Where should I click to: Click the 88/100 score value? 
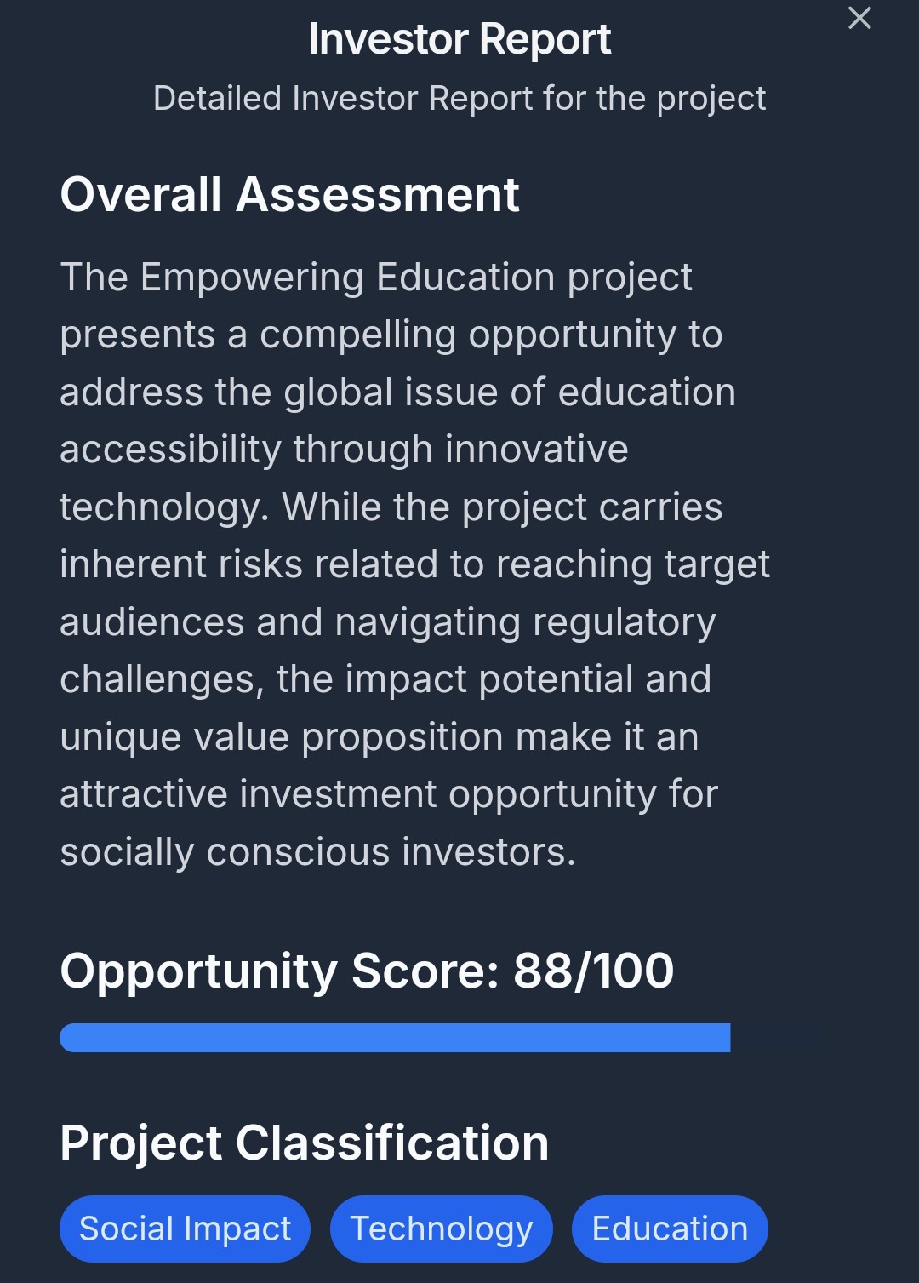click(x=593, y=971)
